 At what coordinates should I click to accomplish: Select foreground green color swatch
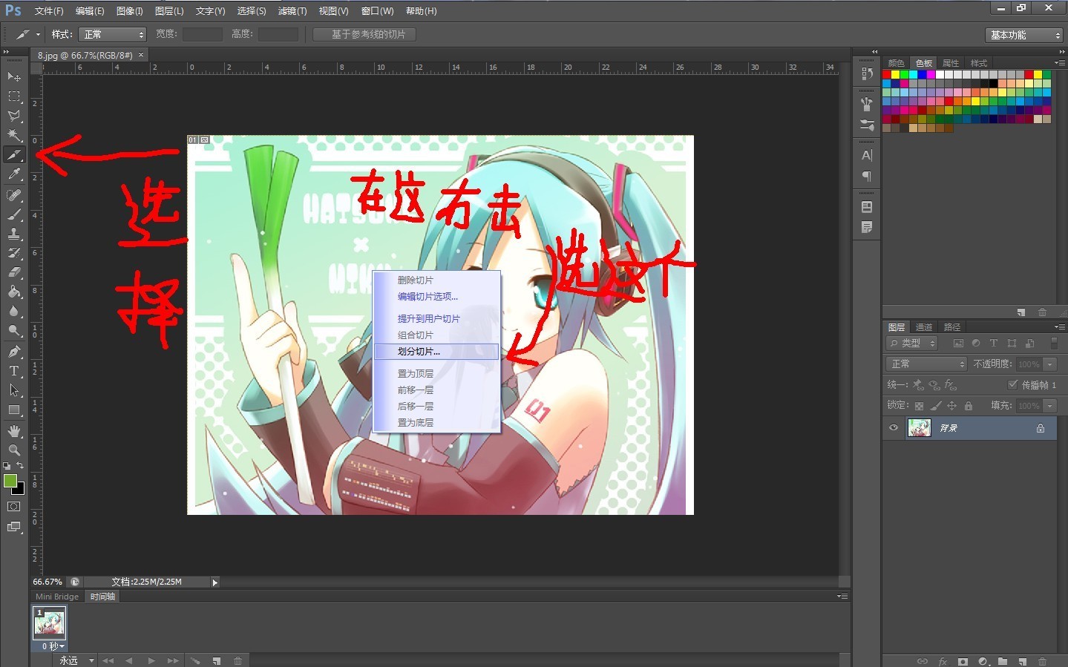point(10,481)
